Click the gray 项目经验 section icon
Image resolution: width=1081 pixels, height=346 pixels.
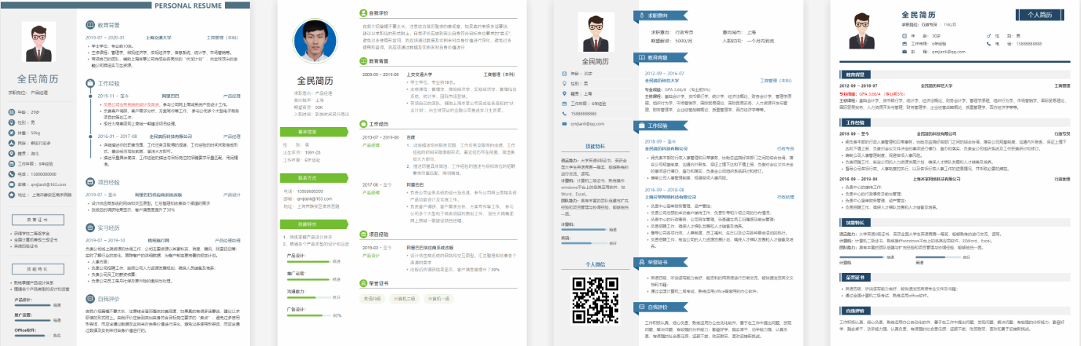pyautogui.click(x=89, y=182)
